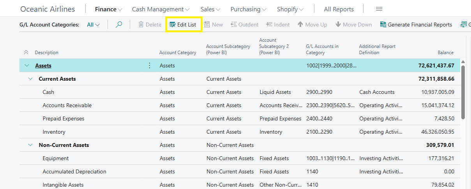Viewport: 471px width, 189px height.
Task: Open the Cash Management menu
Action: (x=161, y=9)
